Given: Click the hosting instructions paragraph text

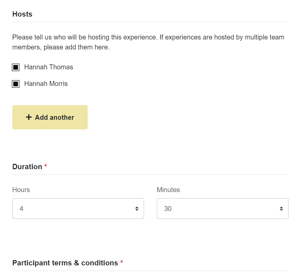Looking at the screenshot, I should [x=148, y=42].
